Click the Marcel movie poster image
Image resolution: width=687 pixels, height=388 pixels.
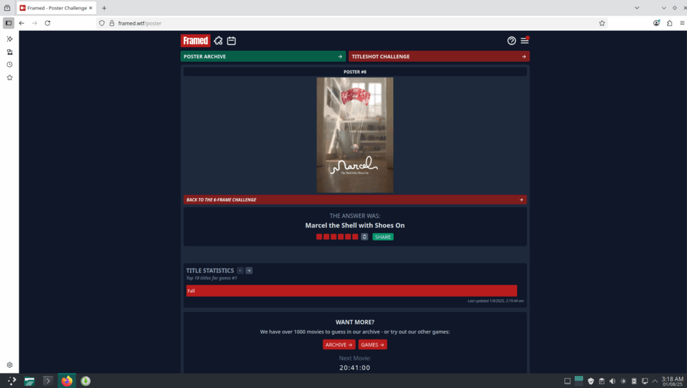(x=355, y=135)
